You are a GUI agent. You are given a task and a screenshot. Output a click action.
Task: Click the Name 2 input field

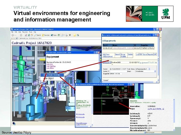click(x=118, y=71)
